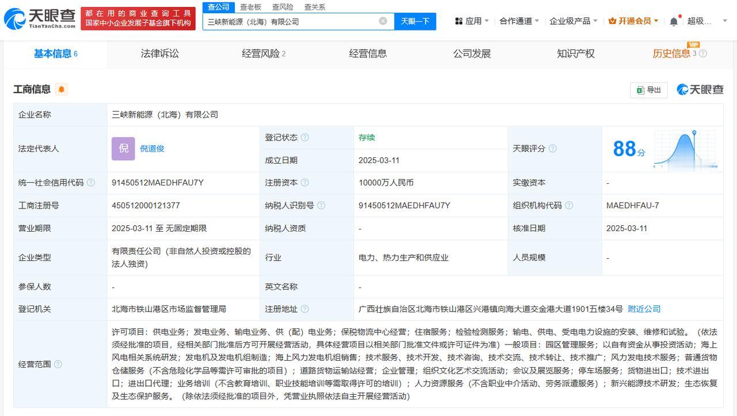The image size is (737, 416).
Task: Click the help icon next to 统一社会信用代码
Action: point(90,183)
